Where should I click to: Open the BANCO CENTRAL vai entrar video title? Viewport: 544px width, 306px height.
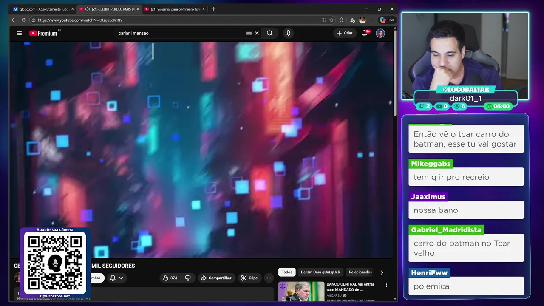click(x=351, y=287)
